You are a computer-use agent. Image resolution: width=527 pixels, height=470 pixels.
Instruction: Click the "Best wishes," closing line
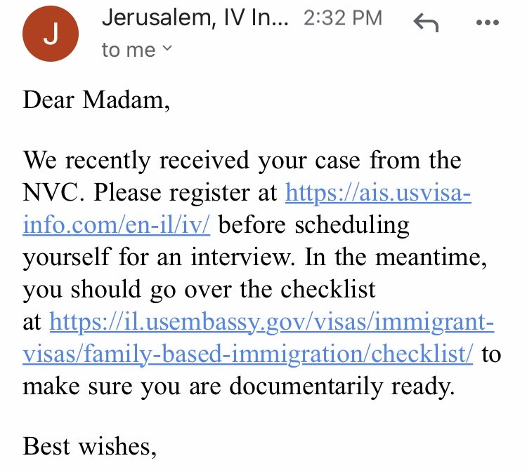[90, 446]
